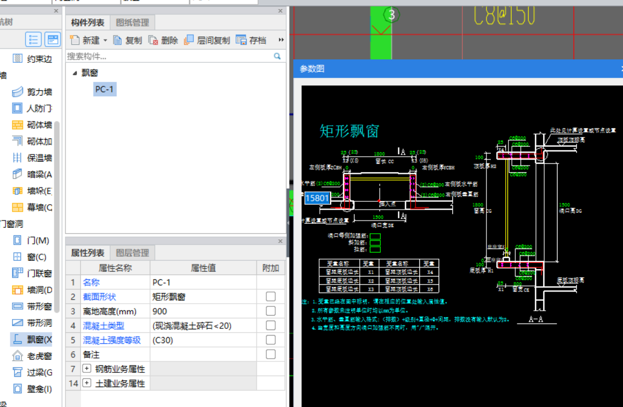Image resolution: width=623 pixels, height=407 pixels.
Task: Click the 复制 copy button
Action: point(128,40)
